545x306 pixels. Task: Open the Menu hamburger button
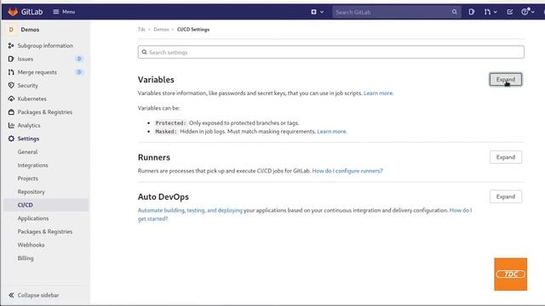[64, 12]
